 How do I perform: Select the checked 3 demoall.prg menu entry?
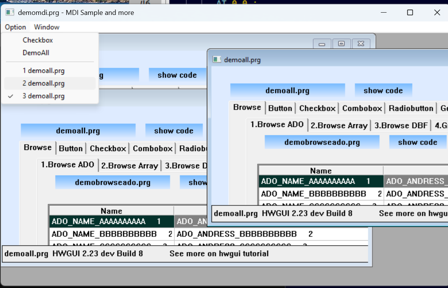pos(43,96)
